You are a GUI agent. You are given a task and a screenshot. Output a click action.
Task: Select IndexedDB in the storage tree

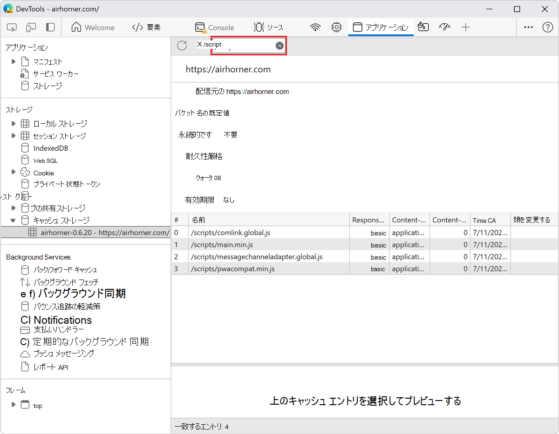(x=51, y=148)
